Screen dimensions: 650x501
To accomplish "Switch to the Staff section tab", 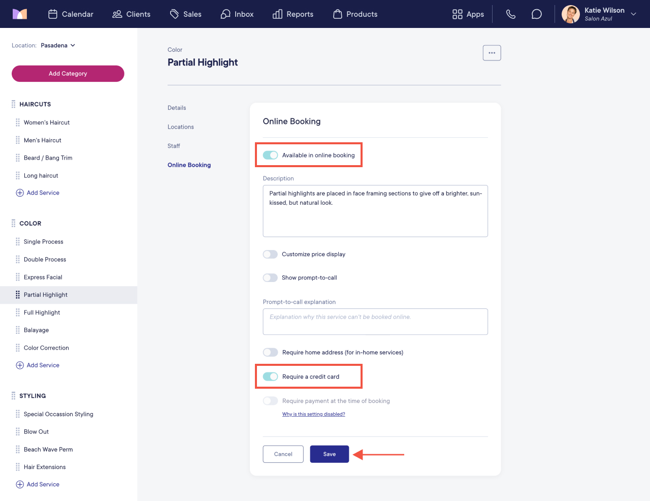I will [x=174, y=146].
